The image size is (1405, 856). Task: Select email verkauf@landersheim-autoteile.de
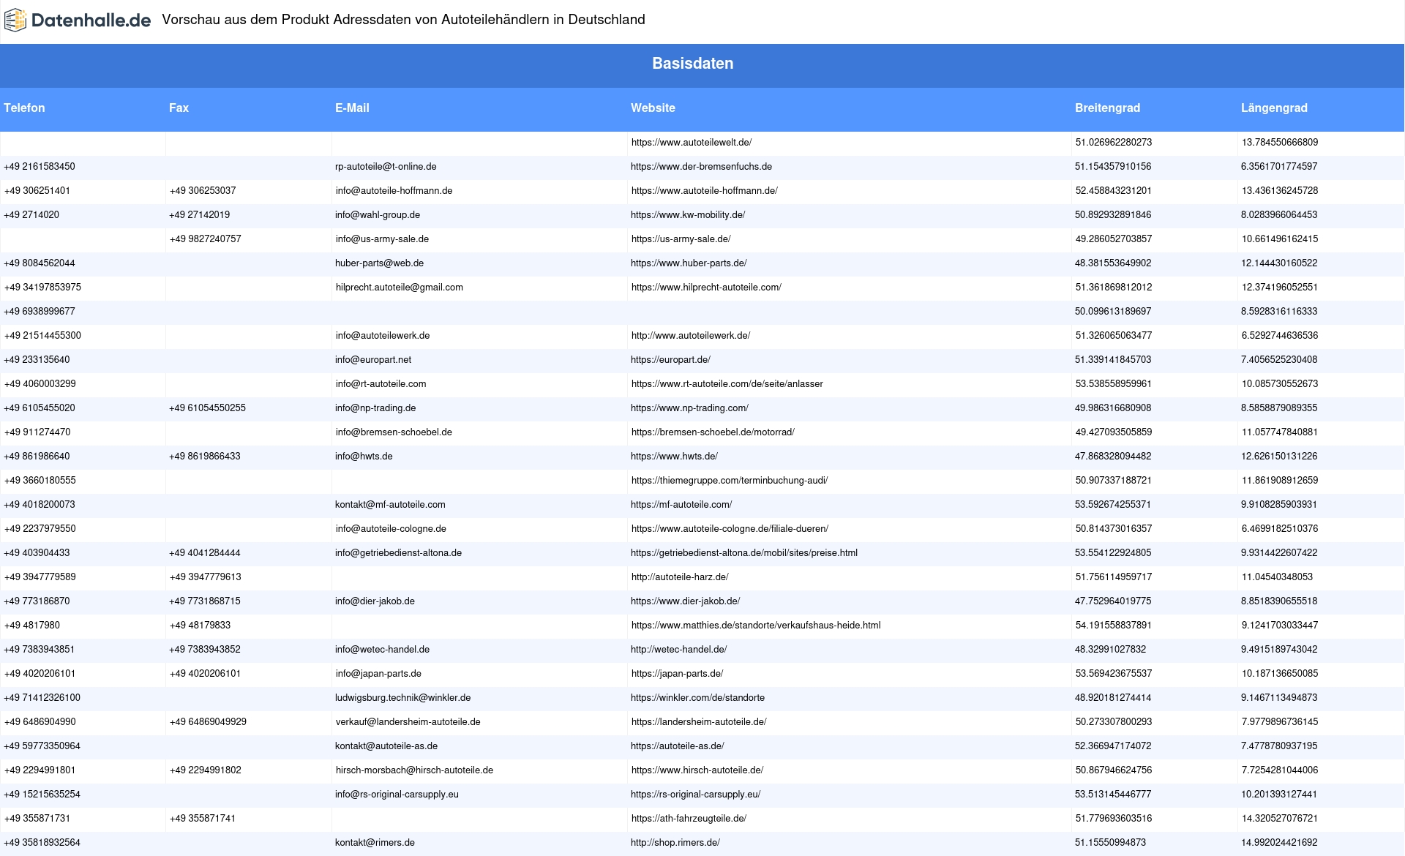pos(408,722)
